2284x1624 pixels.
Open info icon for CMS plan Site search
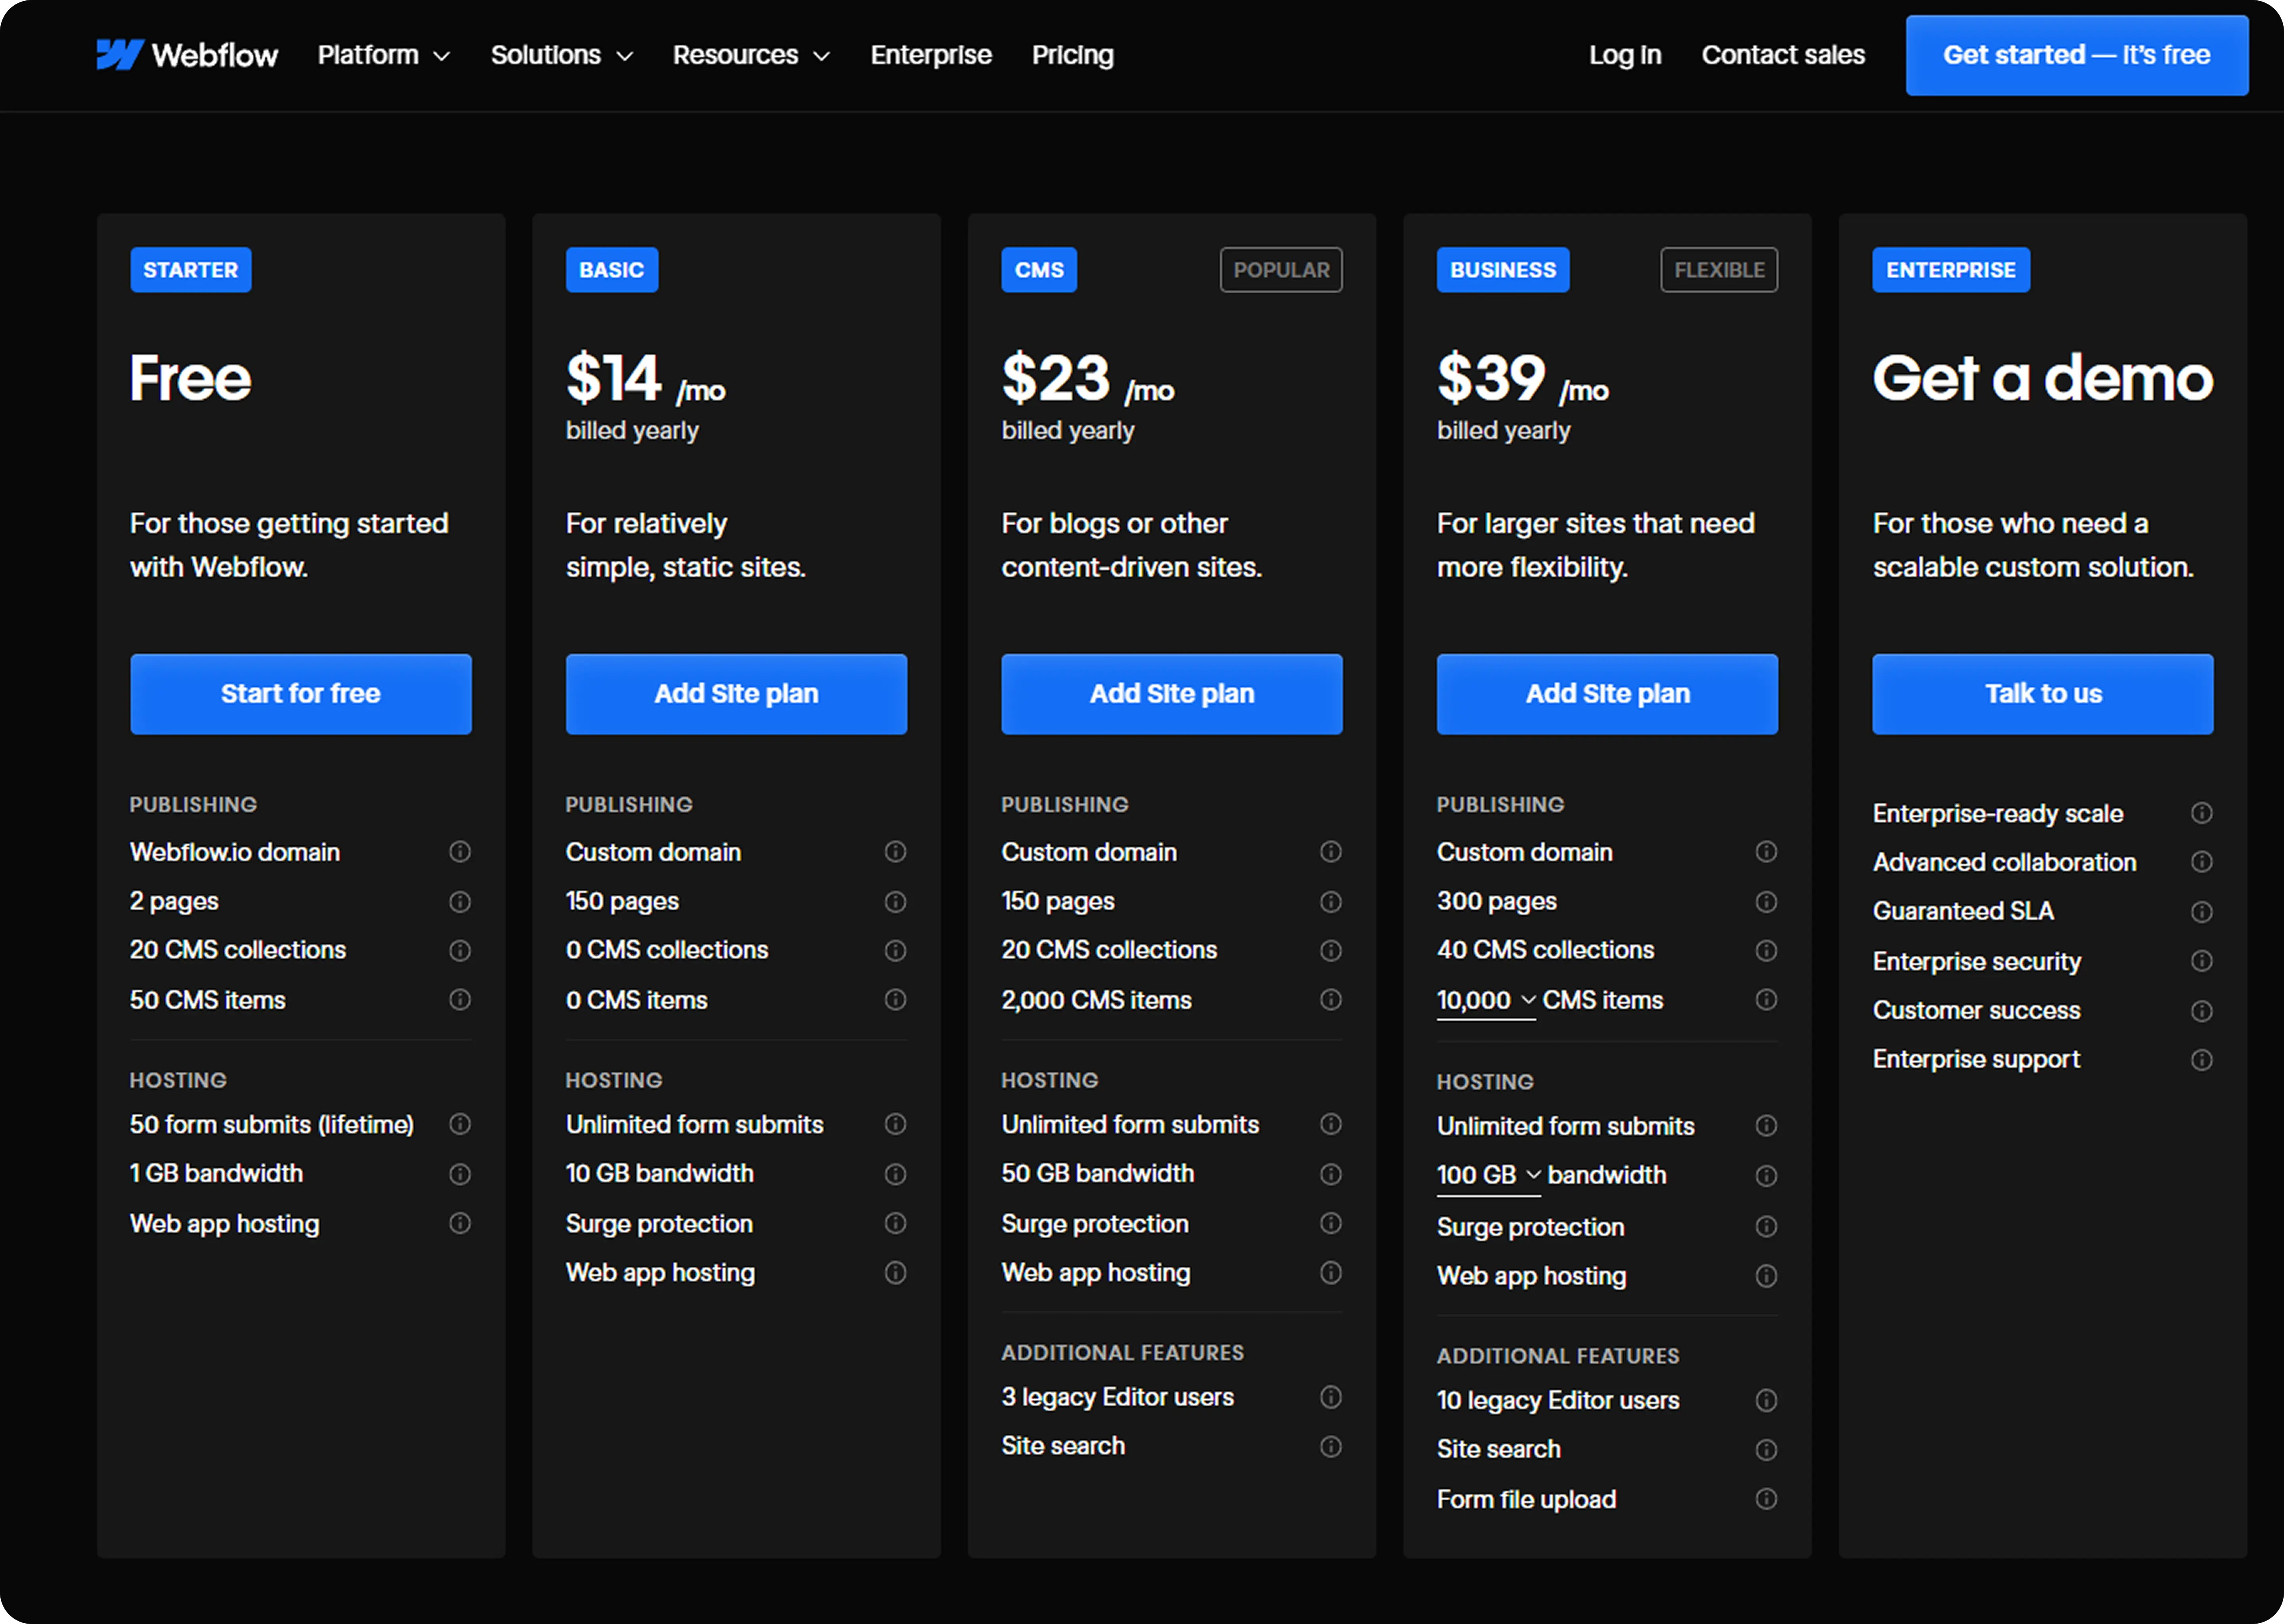[1331, 1447]
